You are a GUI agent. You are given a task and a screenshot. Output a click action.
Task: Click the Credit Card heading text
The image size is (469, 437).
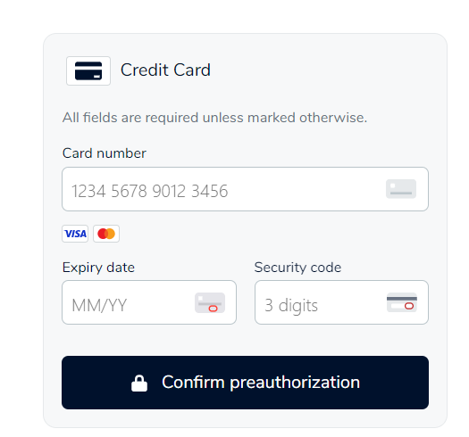(165, 70)
